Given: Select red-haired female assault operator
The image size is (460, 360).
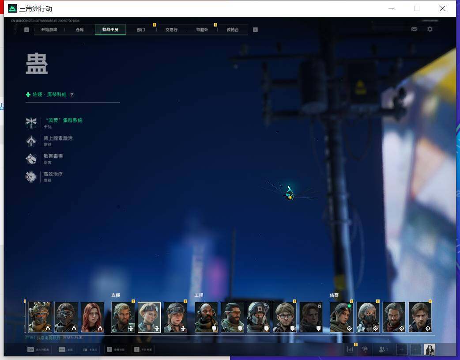Looking at the screenshot, I should [x=92, y=317].
